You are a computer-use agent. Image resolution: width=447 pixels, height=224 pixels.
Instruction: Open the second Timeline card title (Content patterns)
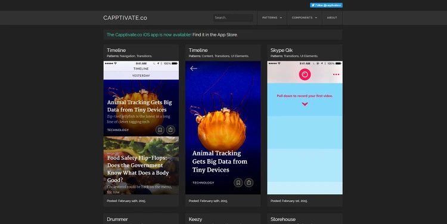click(x=198, y=50)
